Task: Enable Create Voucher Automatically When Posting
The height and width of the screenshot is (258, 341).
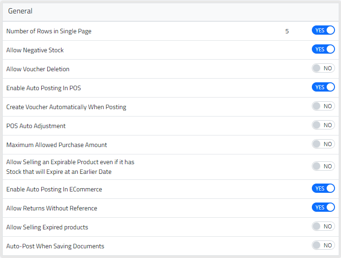Action: point(323,106)
